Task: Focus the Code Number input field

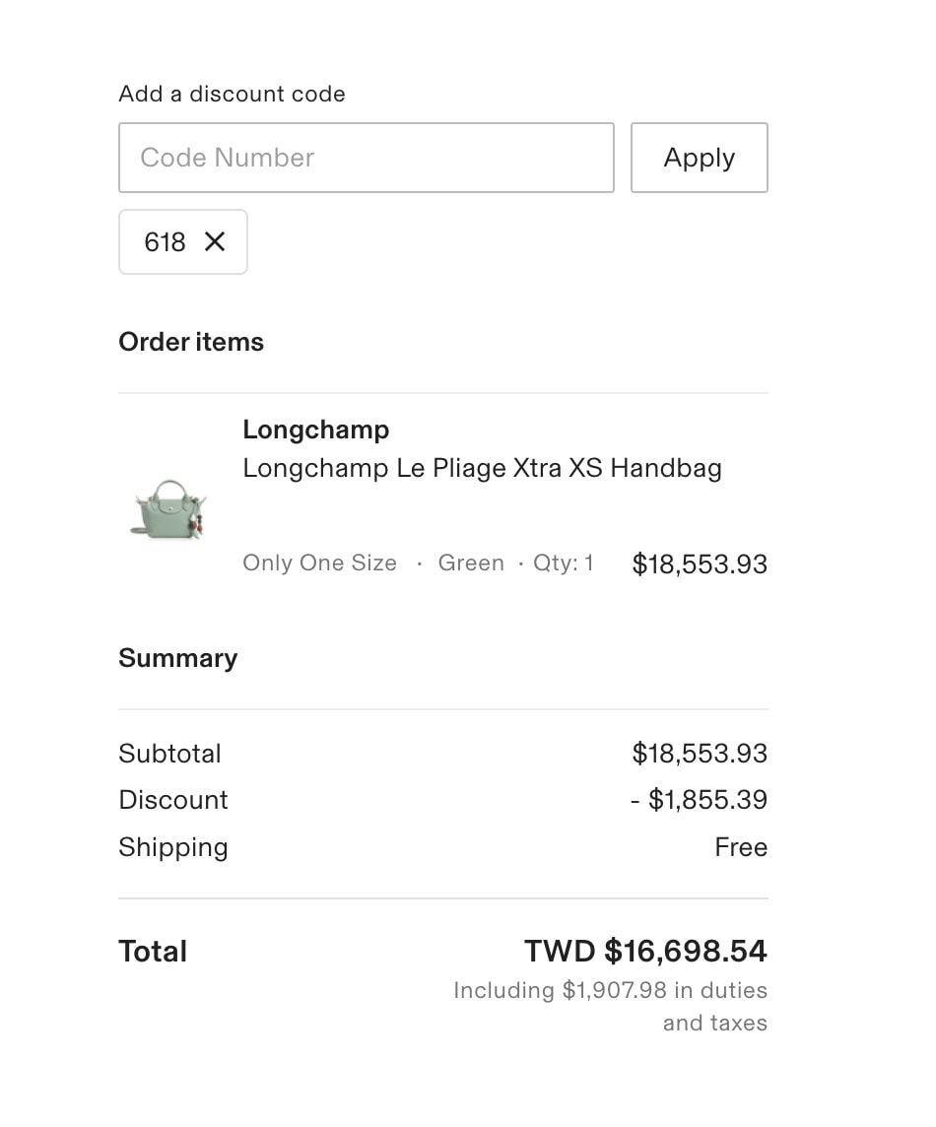Action: pyautogui.click(x=366, y=158)
